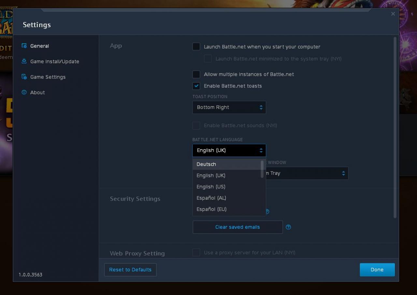417x295 pixels.
Task: Toggle Use a proxy server for LAN
Action: pos(196,252)
